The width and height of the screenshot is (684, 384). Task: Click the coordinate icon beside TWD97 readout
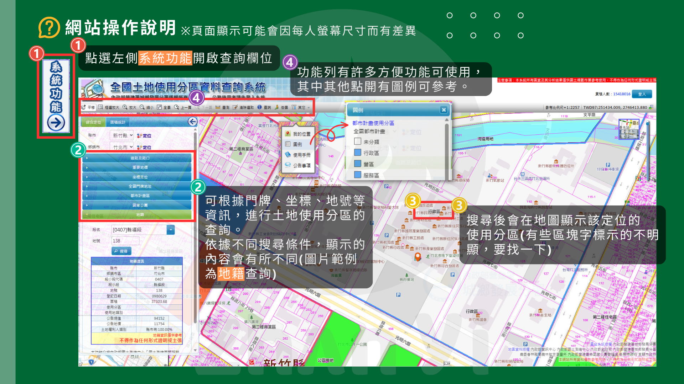tap(651, 107)
